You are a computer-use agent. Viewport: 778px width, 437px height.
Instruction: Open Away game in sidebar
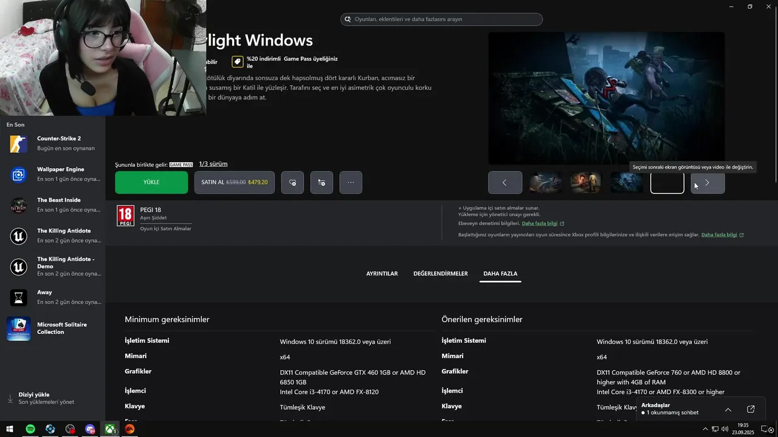pyautogui.click(x=53, y=297)
